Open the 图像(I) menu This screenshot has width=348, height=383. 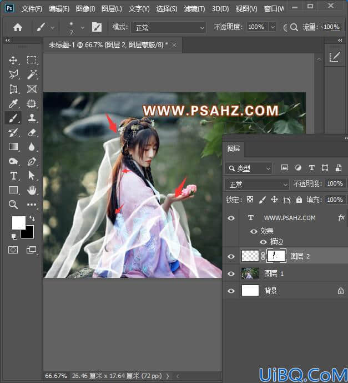pos(85,9)
